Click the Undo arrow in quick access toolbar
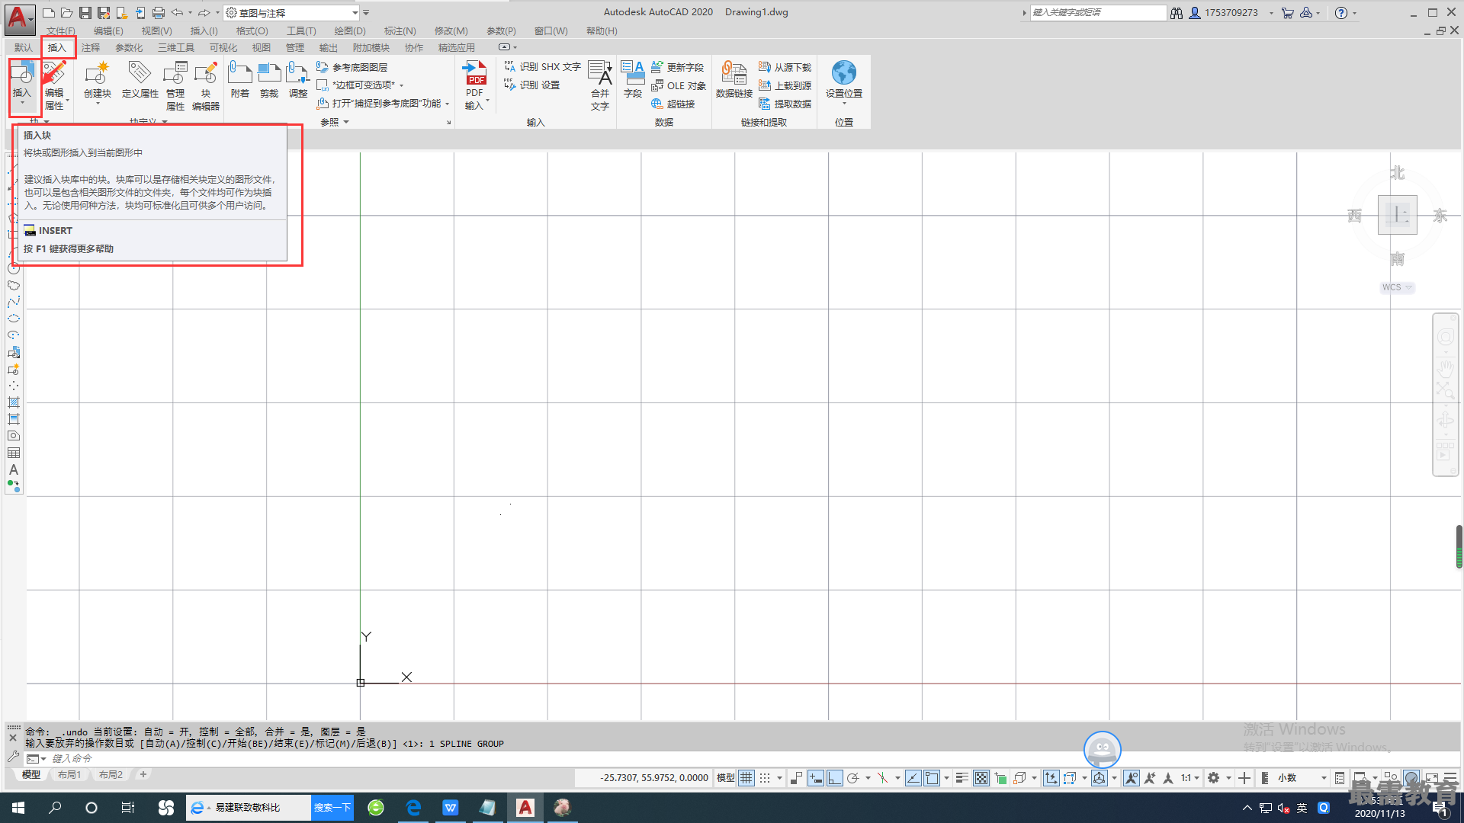The width and height of the screenshot is (1464, 823). click(x=177, y=13)
